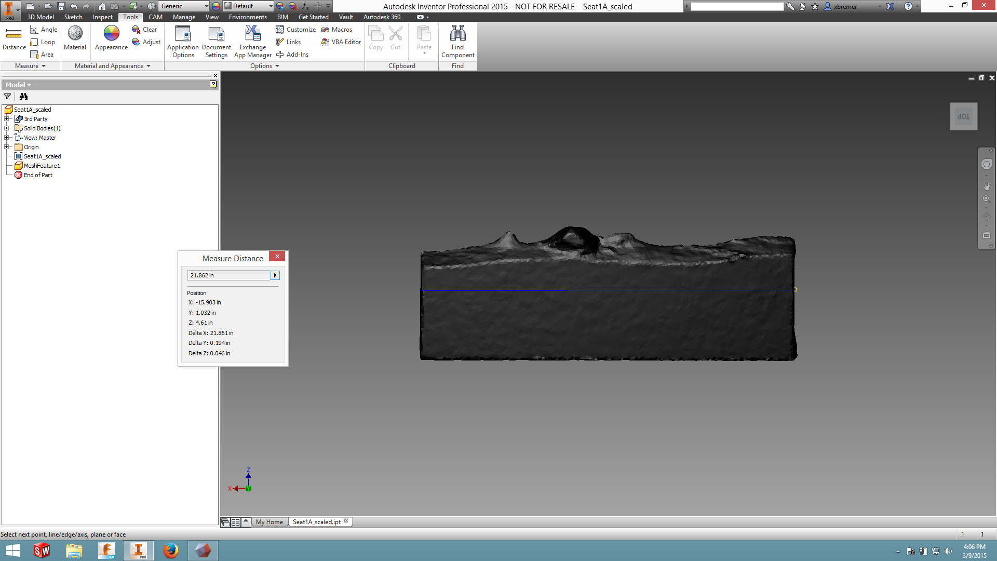
Task: Select MeshFeature1 in the browser tree
Action: point(42,166)
